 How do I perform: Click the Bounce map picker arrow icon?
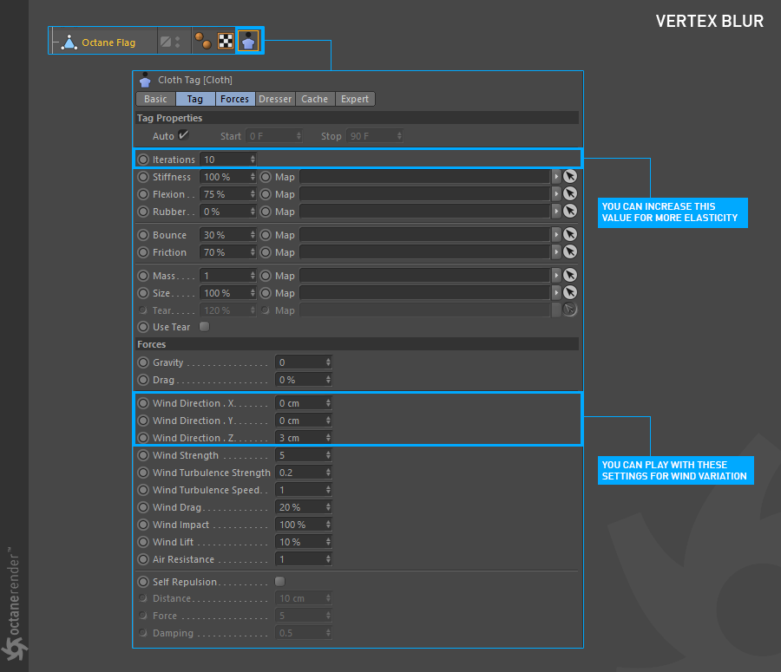[570, 234]
